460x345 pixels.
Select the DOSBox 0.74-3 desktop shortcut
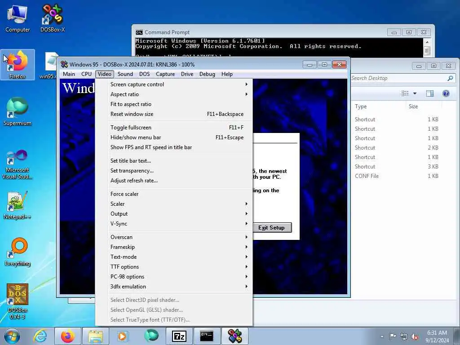coord(18,301)
